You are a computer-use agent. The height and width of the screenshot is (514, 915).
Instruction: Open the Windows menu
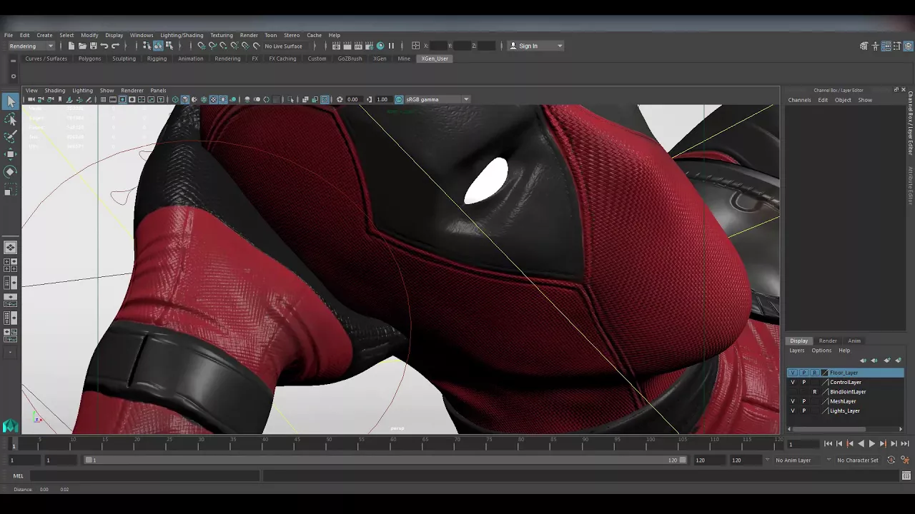point(142,35)
